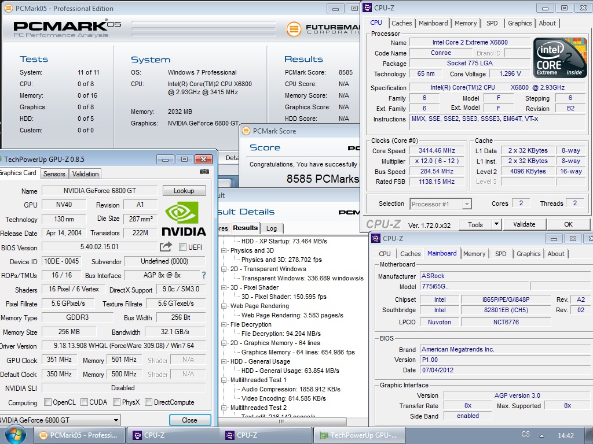The image size is (593, 444).
Task: Click the GPU-Z Lookup button
Action: tap(184, 191)
